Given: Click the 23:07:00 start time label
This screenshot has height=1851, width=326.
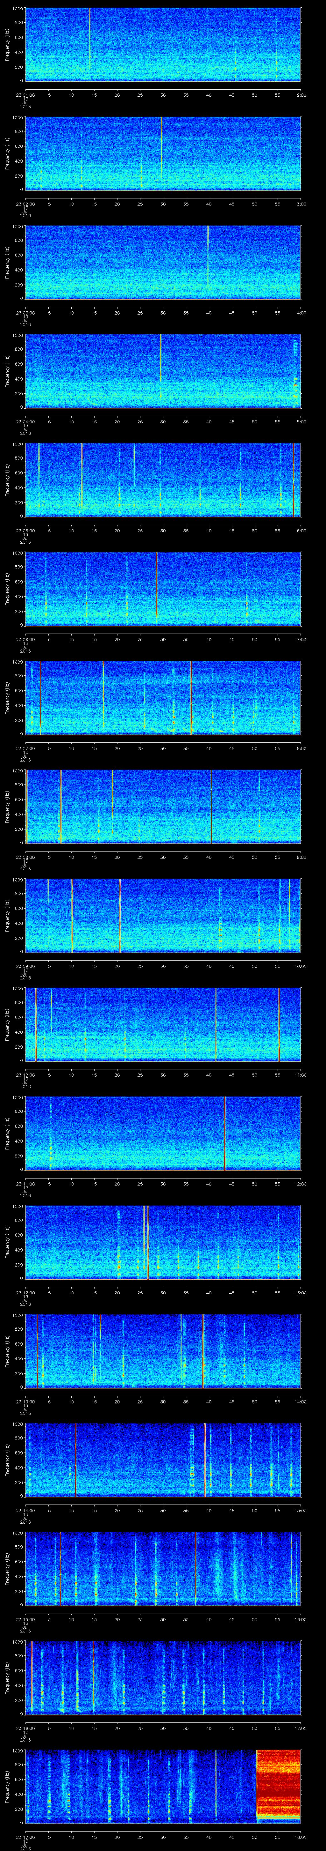Looking at the screenshot, I should [x=25, y=748].
